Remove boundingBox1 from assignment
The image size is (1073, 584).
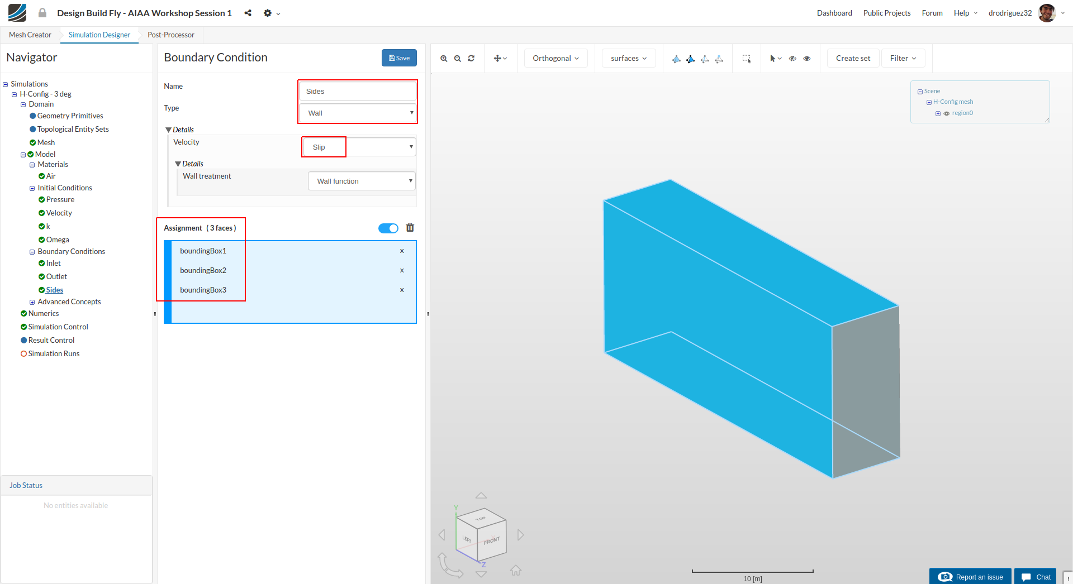(402, 251)
